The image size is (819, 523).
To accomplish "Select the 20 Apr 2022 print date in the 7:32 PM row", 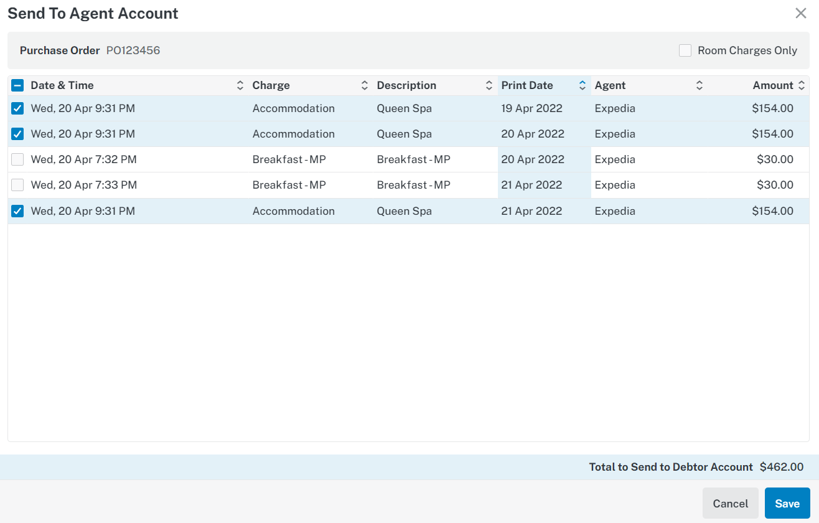I will [x=531, y=159].
